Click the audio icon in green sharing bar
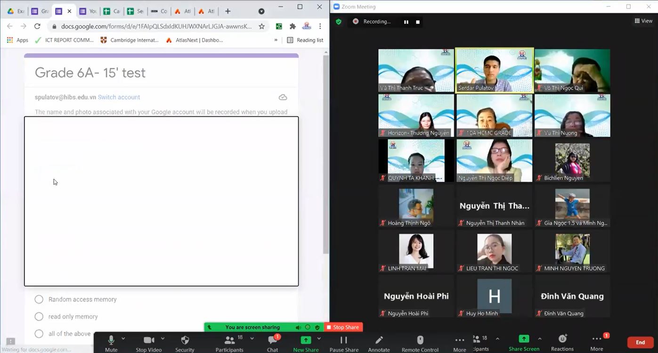This screenshot has height=353, width=658. [x=298, y=327]
